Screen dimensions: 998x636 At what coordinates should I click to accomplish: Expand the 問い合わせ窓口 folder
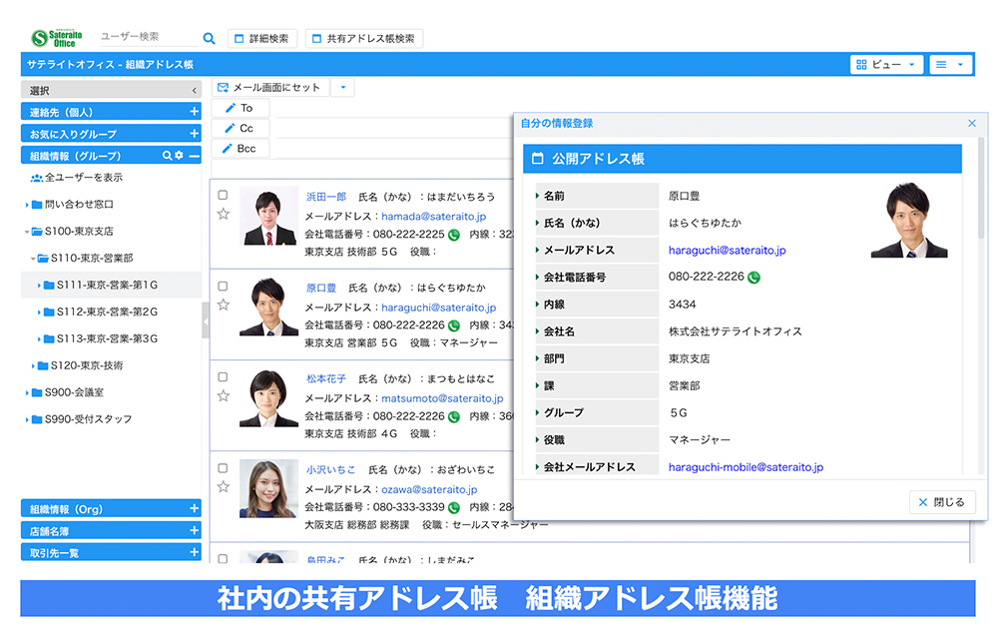pos(27,205)
